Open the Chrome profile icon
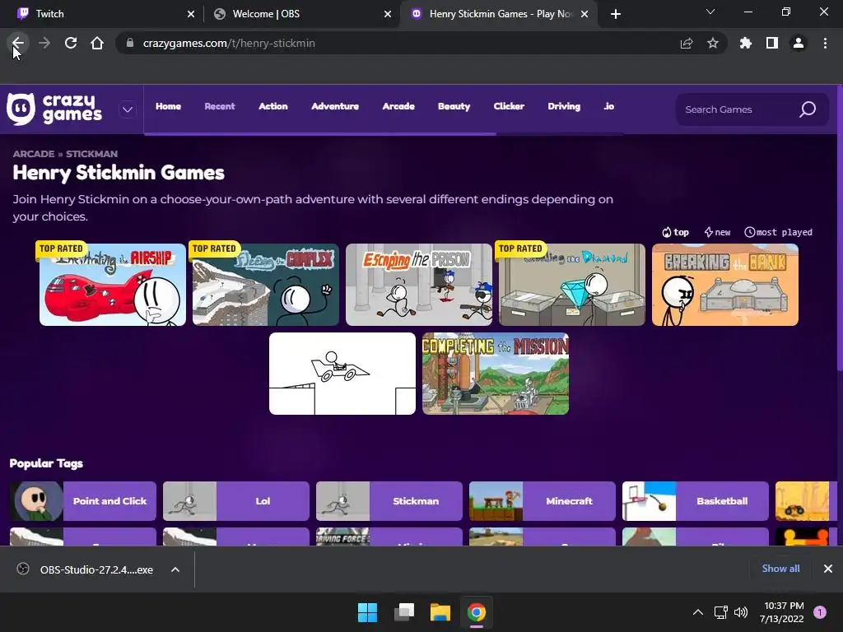Screen dimensions: 843x632 [x=799, y=43]
